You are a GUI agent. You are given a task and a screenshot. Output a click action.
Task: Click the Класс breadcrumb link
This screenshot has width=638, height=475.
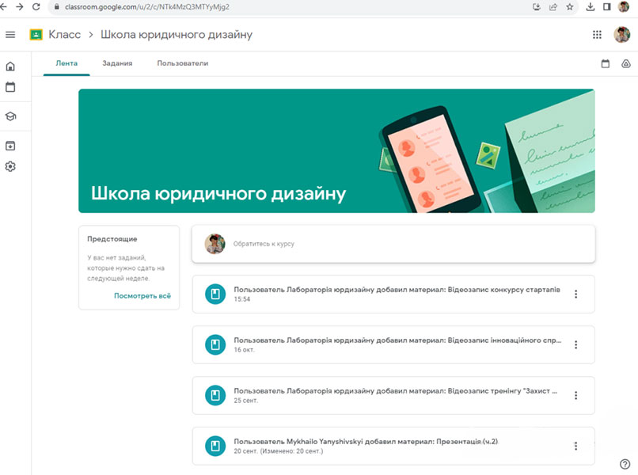[x=64, y=35]
